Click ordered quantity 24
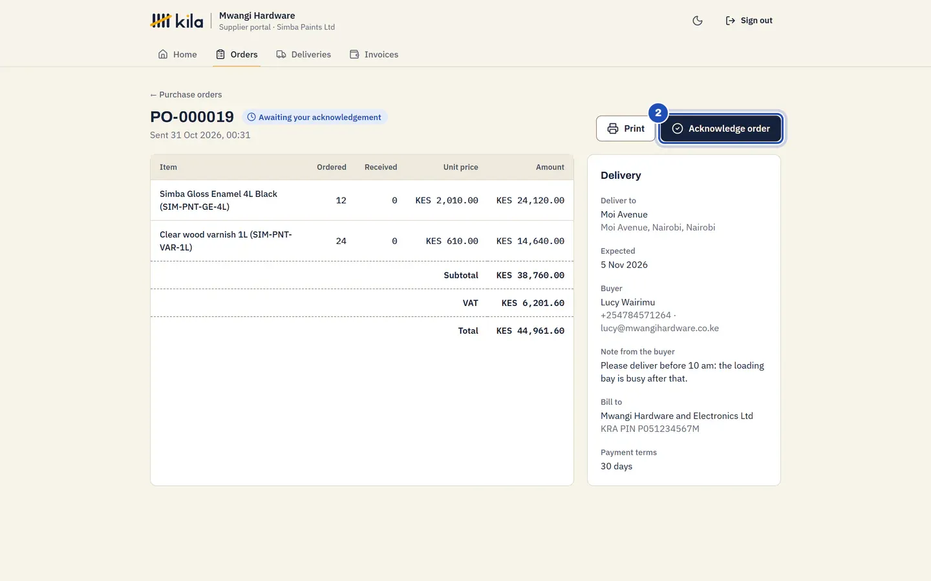This screenshot has width=931, height=581. click(x=341, y=241)
